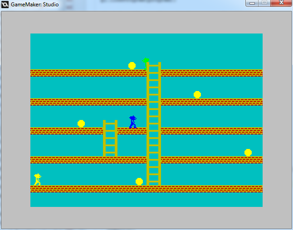Click the tall central ladder
The height and width of the screenshot is (230, 293).
154,124
